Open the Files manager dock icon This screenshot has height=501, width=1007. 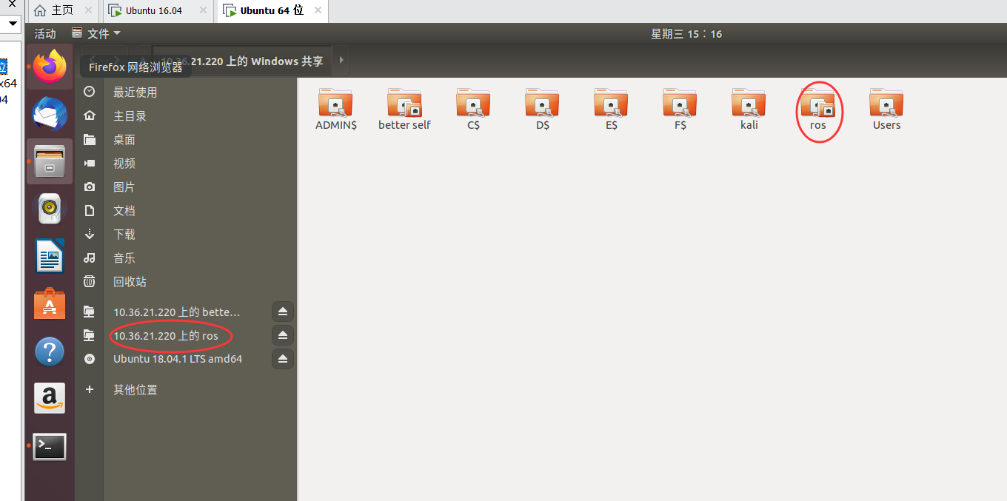coord(50,161)
